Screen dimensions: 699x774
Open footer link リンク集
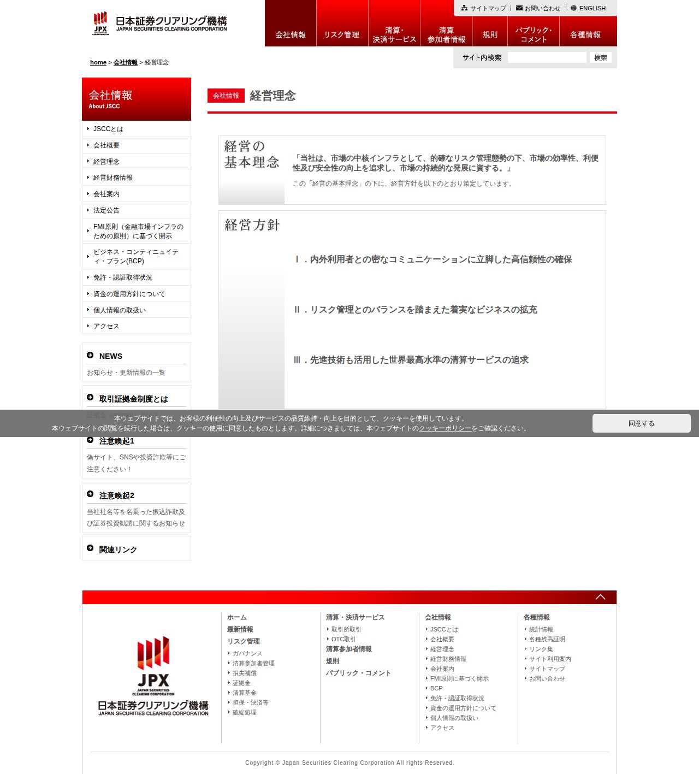(x=541, y=649)
